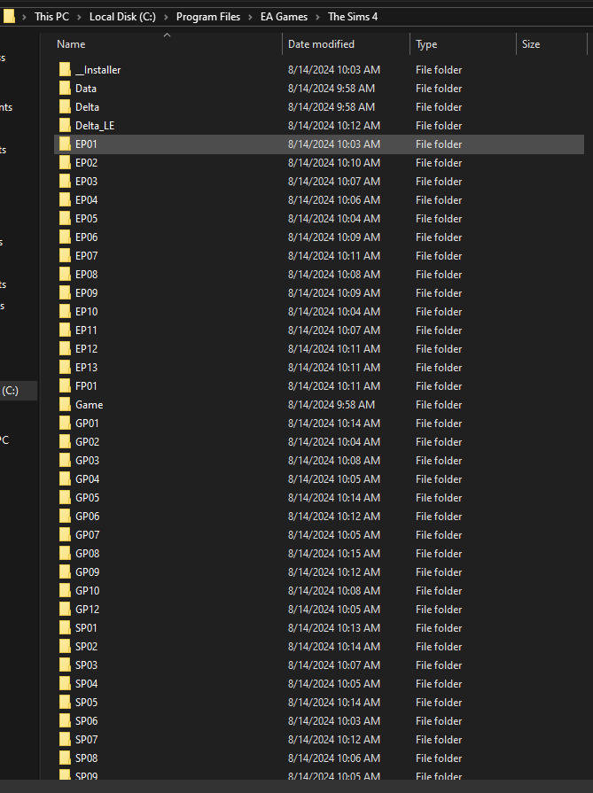Click the Size column header

pos(531,44)
